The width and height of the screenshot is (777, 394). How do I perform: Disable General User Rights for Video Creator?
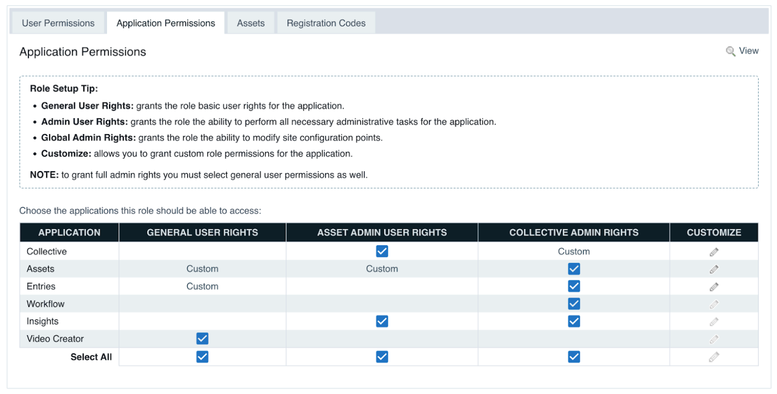[x=202, y=339]
